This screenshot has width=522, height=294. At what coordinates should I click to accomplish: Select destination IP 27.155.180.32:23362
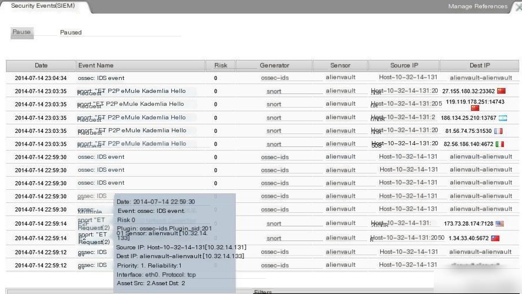tap(468, 91)
